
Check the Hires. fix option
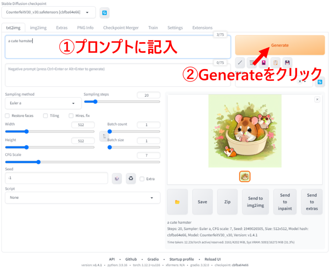71,116
